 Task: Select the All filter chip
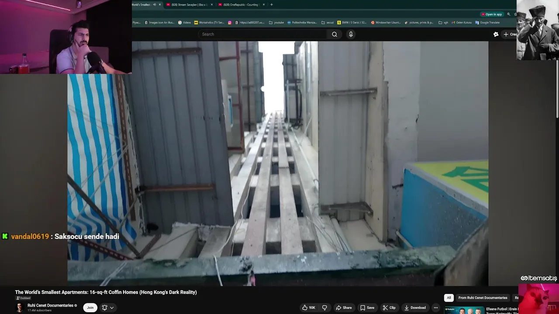pyautogui.click(x=449, y=298)
